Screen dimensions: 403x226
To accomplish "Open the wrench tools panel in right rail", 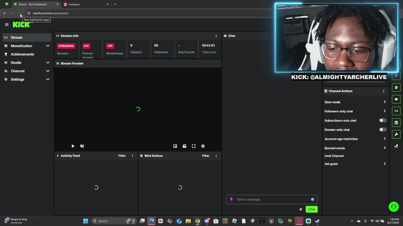I will pyautogui.click(x=396, y=134).
